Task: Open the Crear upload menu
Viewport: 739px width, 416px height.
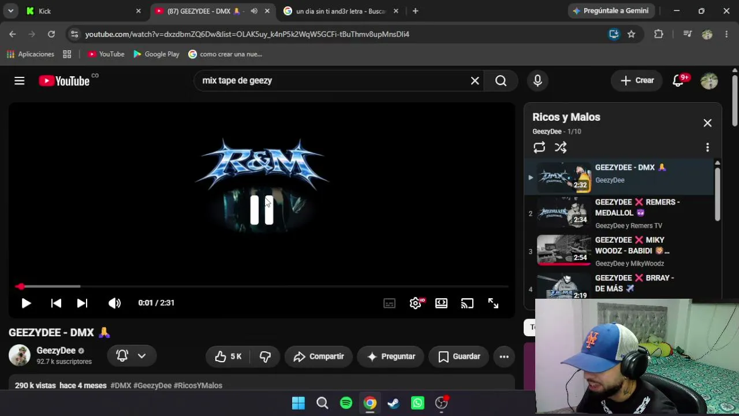Action: point(637,81)
